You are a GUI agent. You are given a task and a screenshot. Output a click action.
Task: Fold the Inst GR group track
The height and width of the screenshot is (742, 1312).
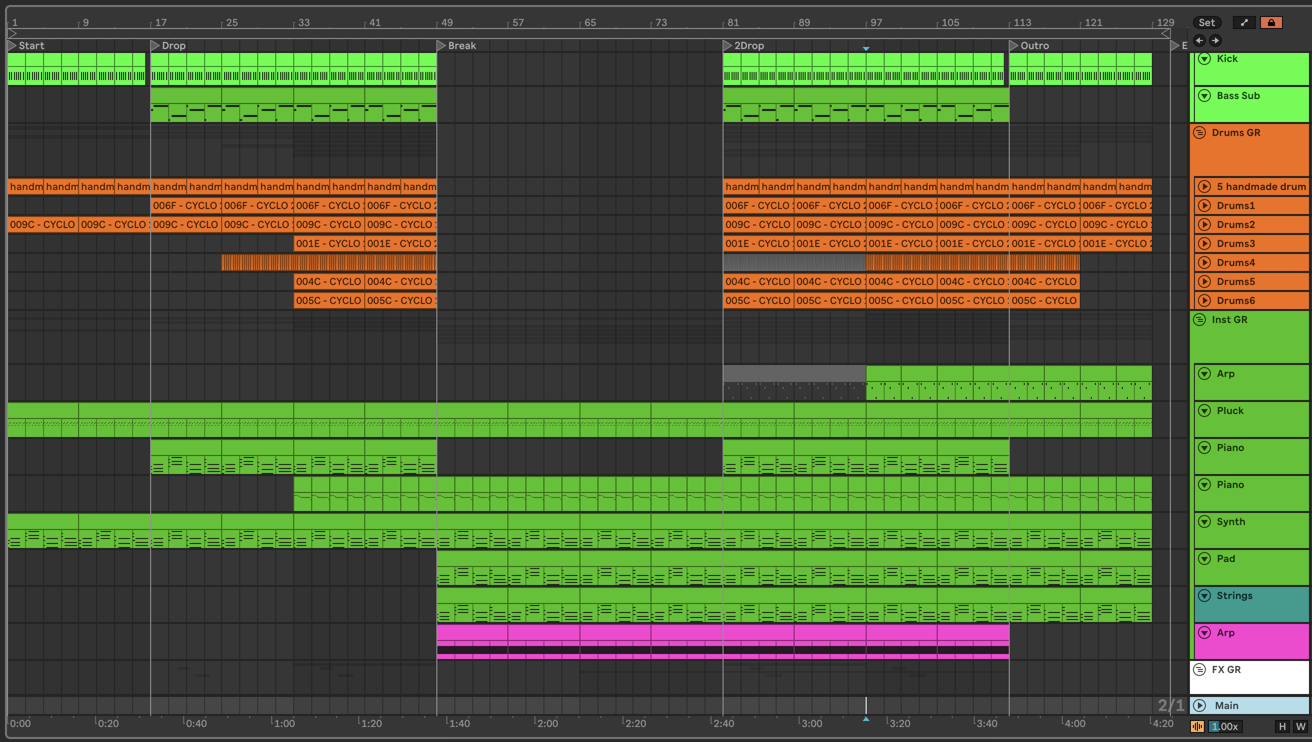pos(1199,320)
